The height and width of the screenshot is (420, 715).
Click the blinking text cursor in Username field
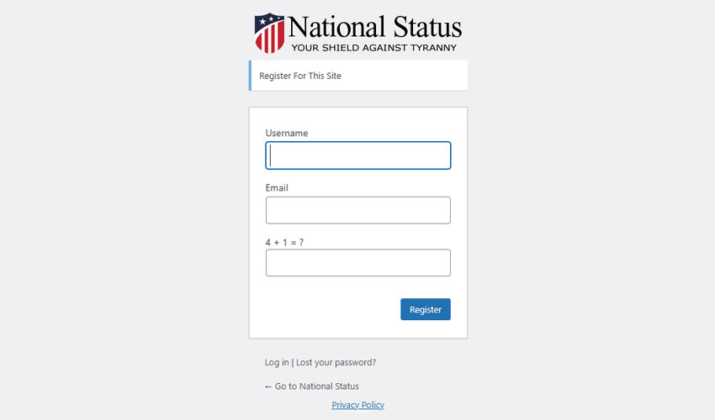(x=270, y=155)
